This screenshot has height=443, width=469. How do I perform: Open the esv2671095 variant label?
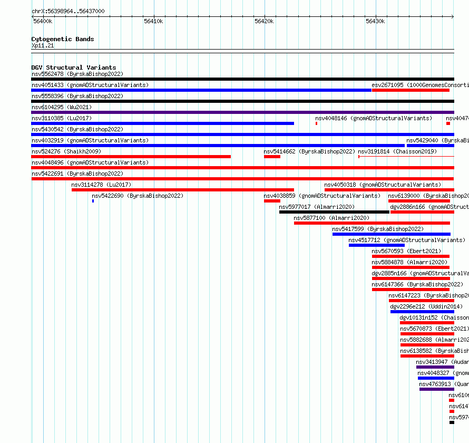420,85
